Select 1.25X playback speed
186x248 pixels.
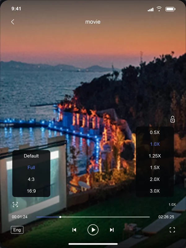tap(155, 156)
